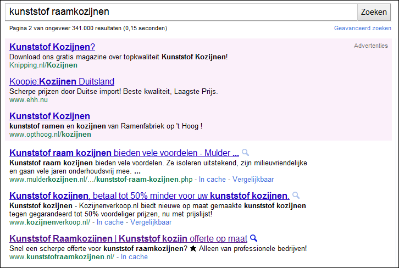This screenshot has width=399, height=268.
Task: Open the betaal tot 50% minder result title
Action: (x=149, y=196)
